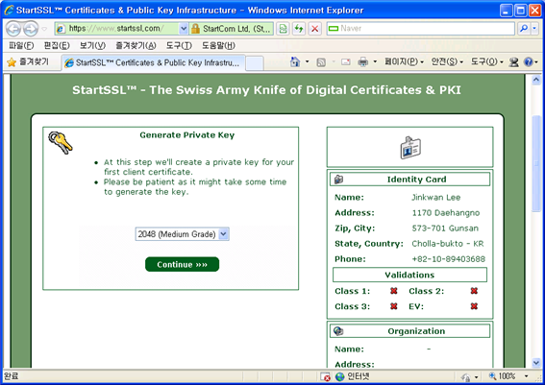Click the Class 3 red X validation mark
Screen dimensions: 545x385
pos(393,306)
